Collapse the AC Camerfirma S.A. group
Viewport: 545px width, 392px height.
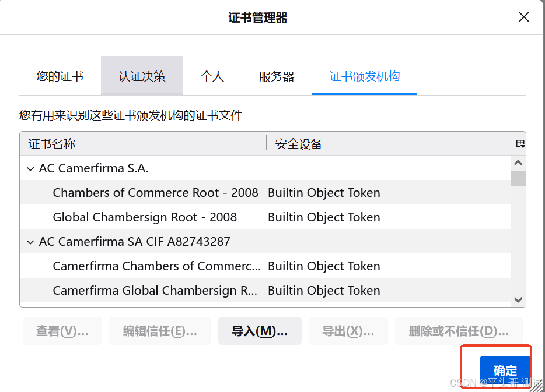[x=30, y=168]
